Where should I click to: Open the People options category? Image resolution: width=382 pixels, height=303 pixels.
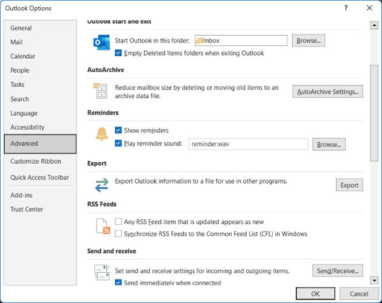[x=40, y=70]
